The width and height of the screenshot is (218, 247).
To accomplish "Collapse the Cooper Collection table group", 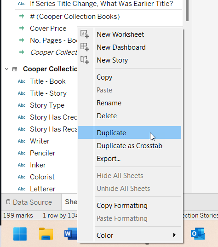I will (x=6, y=69).
